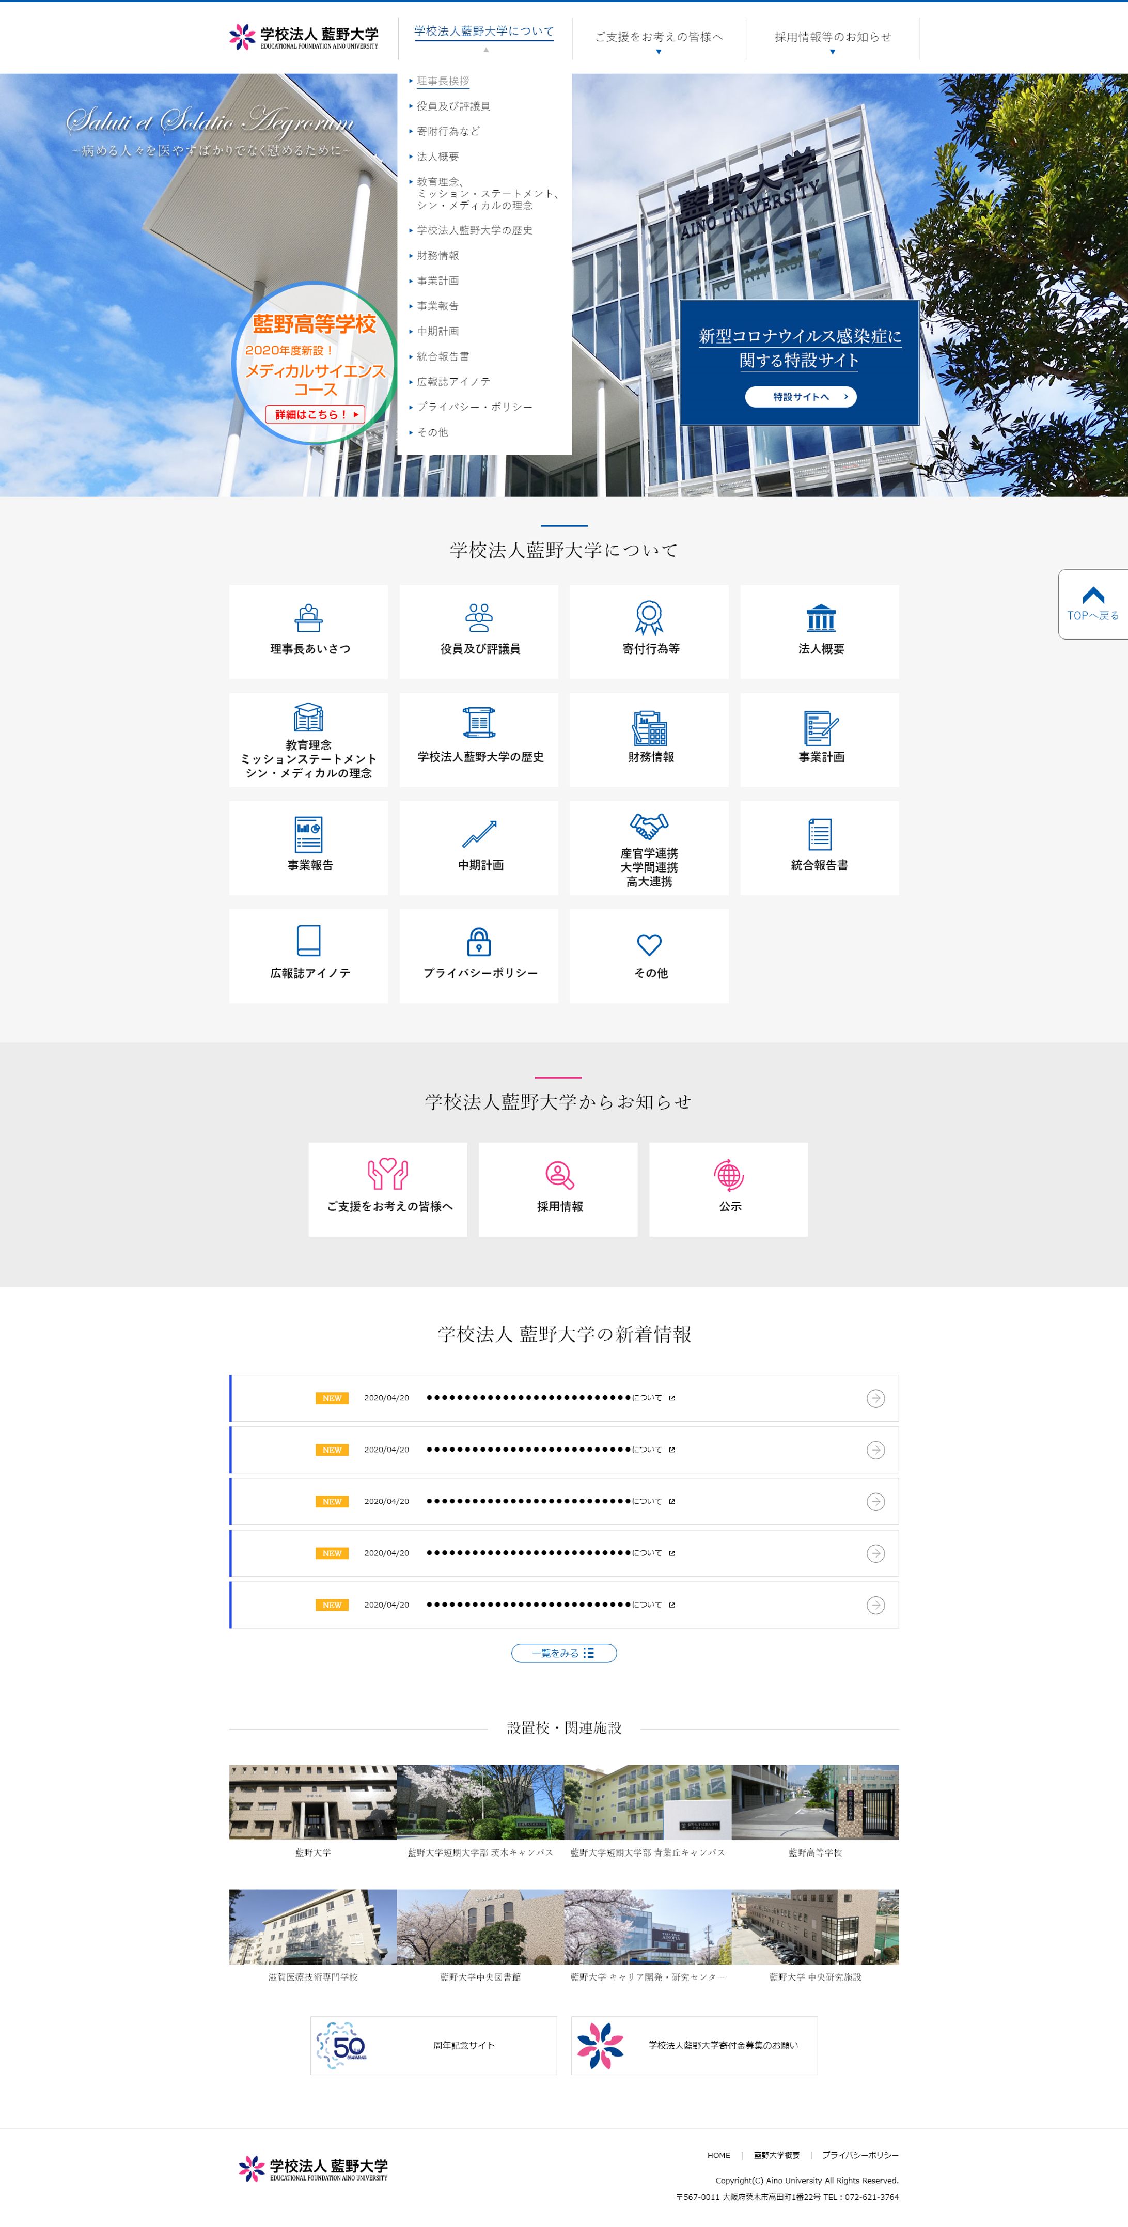Click 特設サイトへ button on banner
The width and height of the screenshot is (1128, 2227).
click(x=801, y=397)
